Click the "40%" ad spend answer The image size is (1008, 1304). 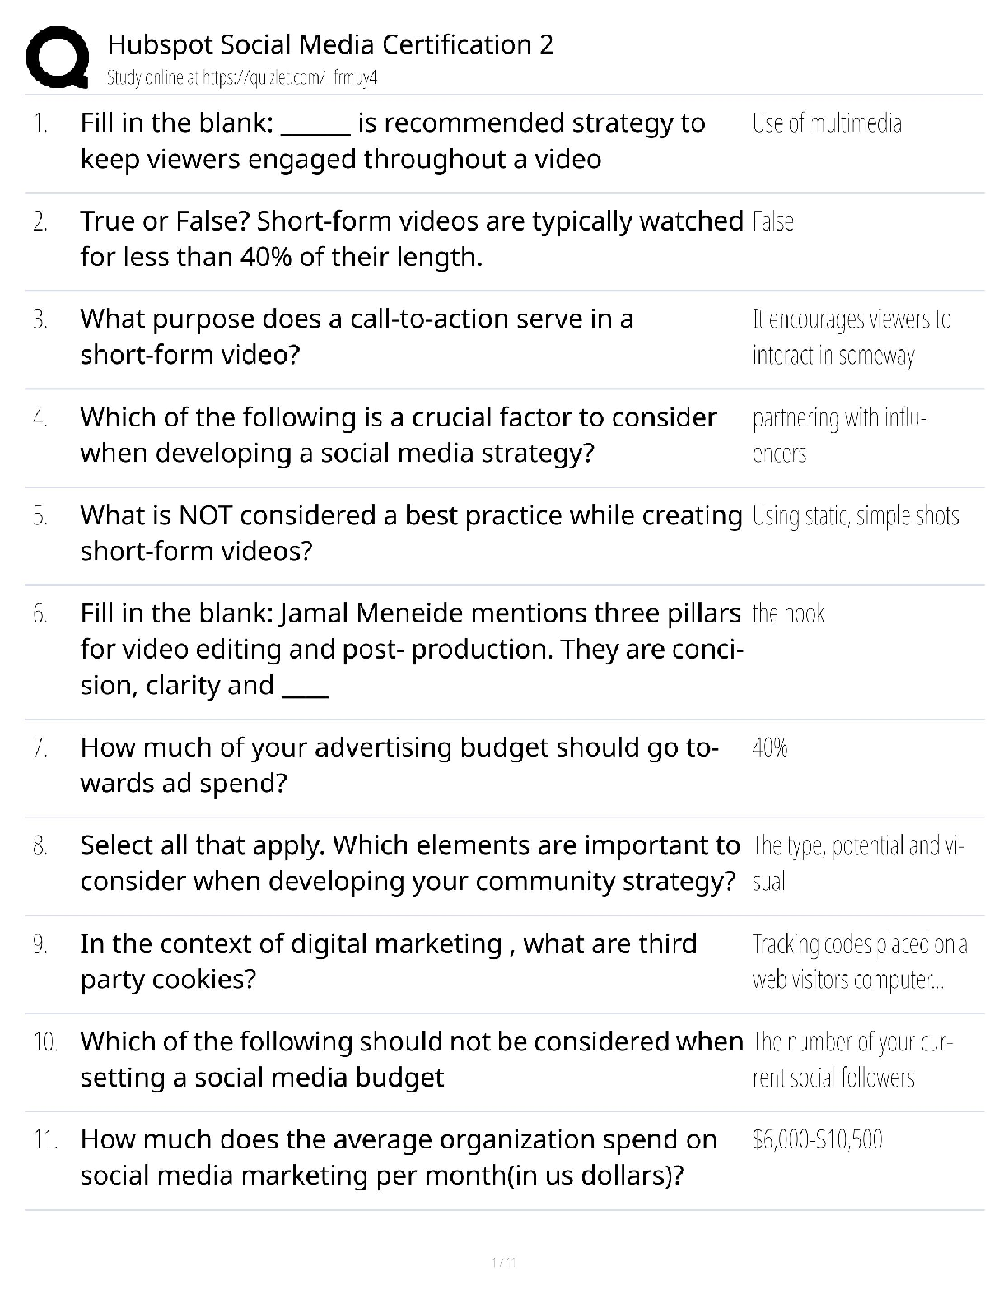coord(770,747)
